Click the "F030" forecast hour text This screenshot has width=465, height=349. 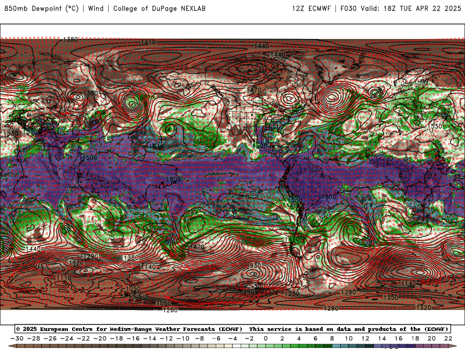click(348, 9)
